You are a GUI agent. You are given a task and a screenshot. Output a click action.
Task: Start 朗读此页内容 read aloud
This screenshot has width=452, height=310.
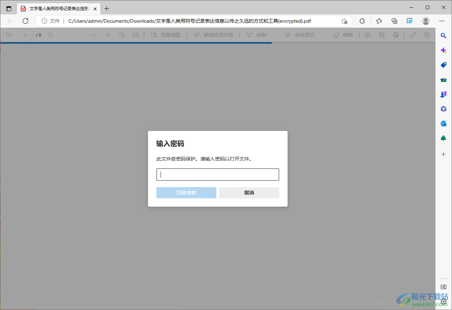(214, 35)
